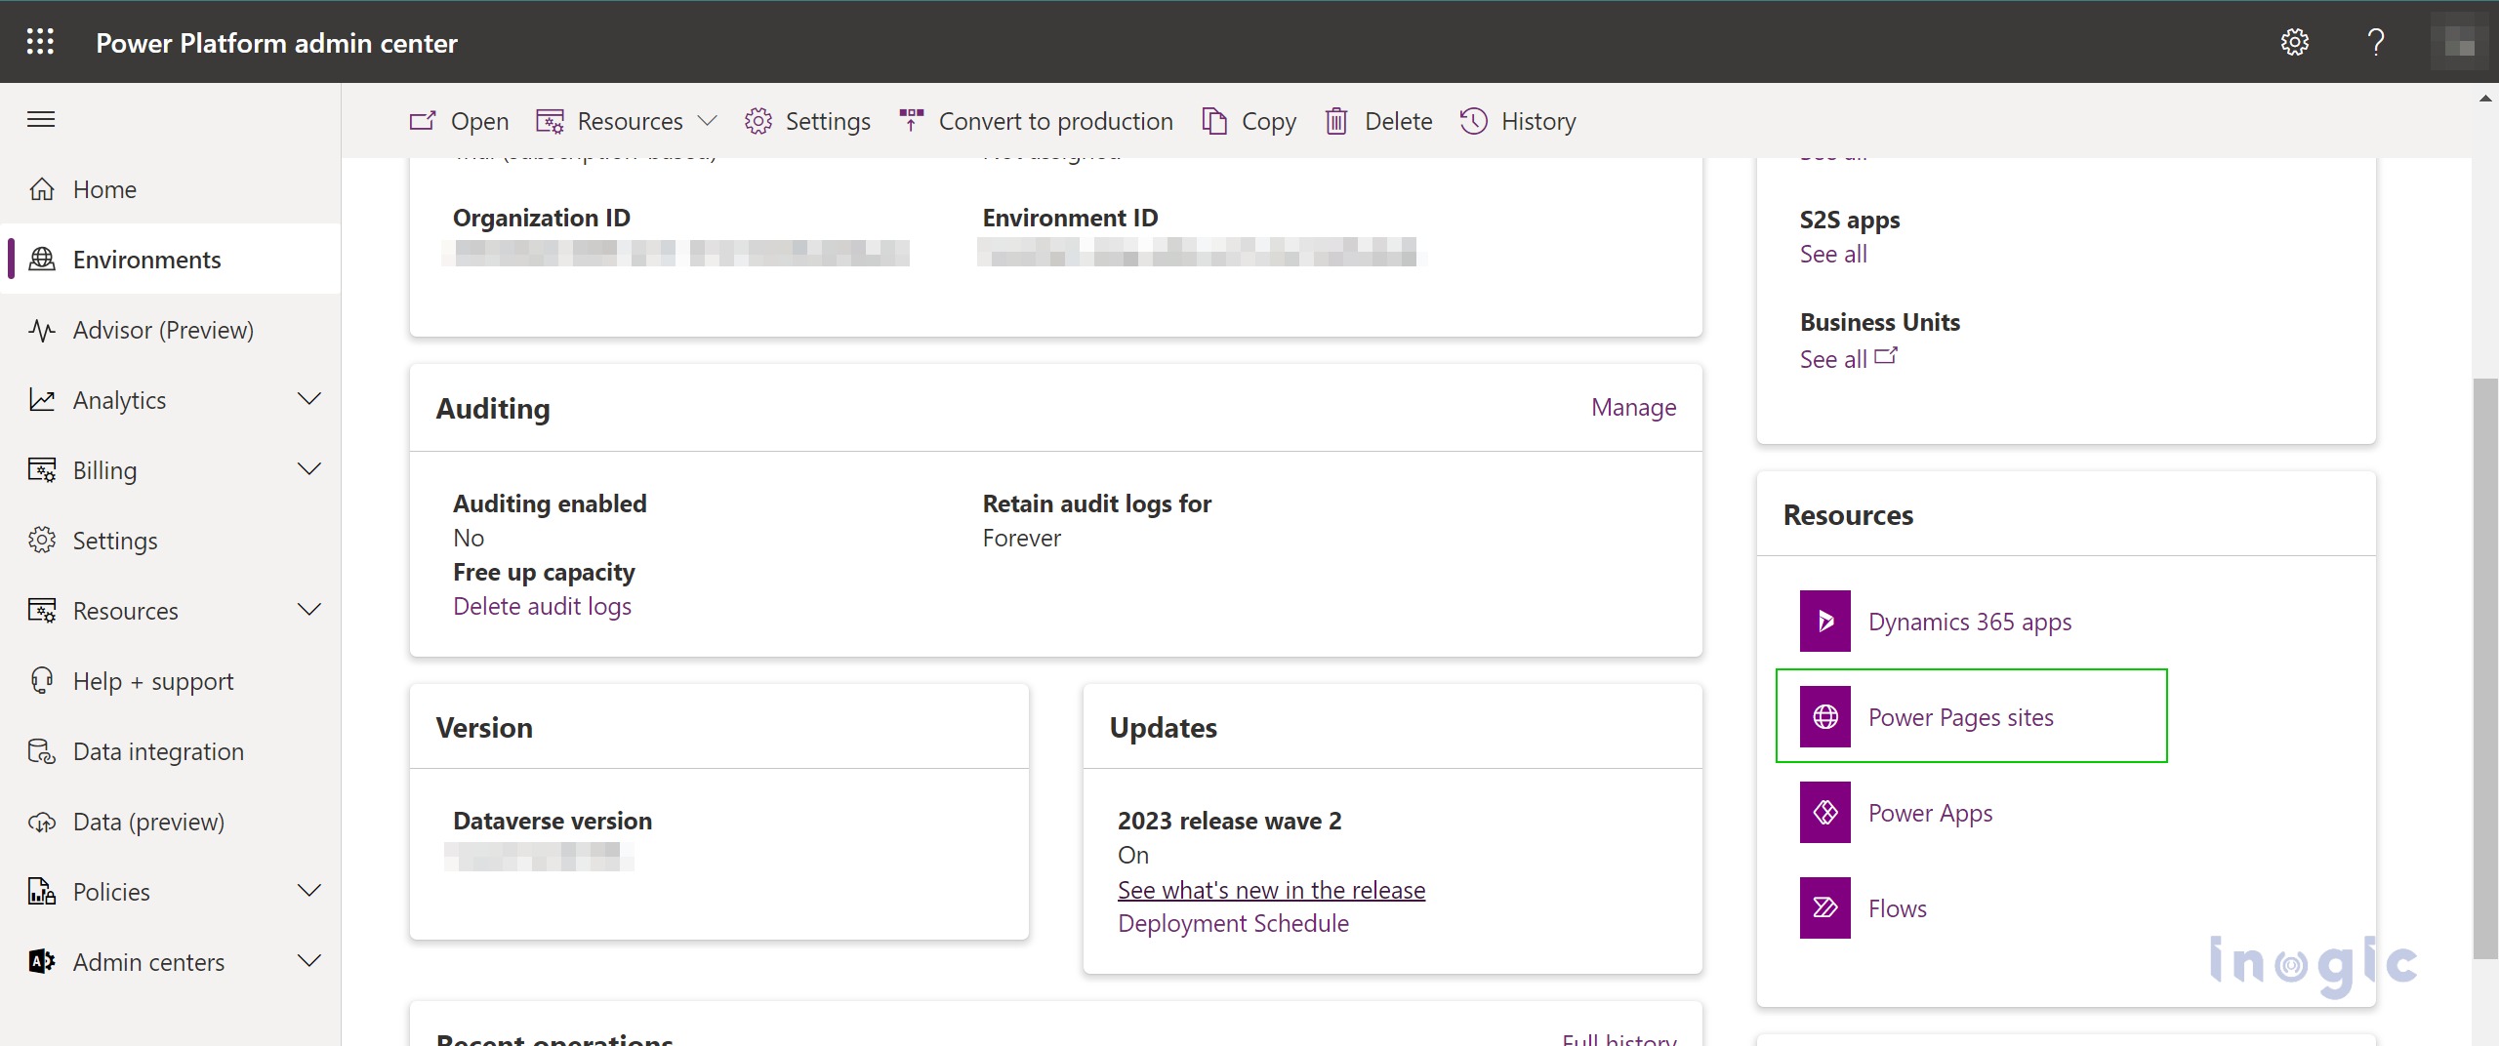Click the Power Pages sites globe icon

click(x=1824, y=716)
